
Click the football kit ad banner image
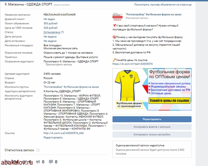tap(152, 89)
